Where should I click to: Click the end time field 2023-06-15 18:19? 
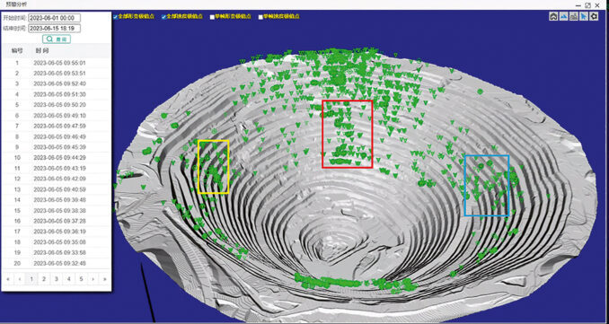[55, 29]
